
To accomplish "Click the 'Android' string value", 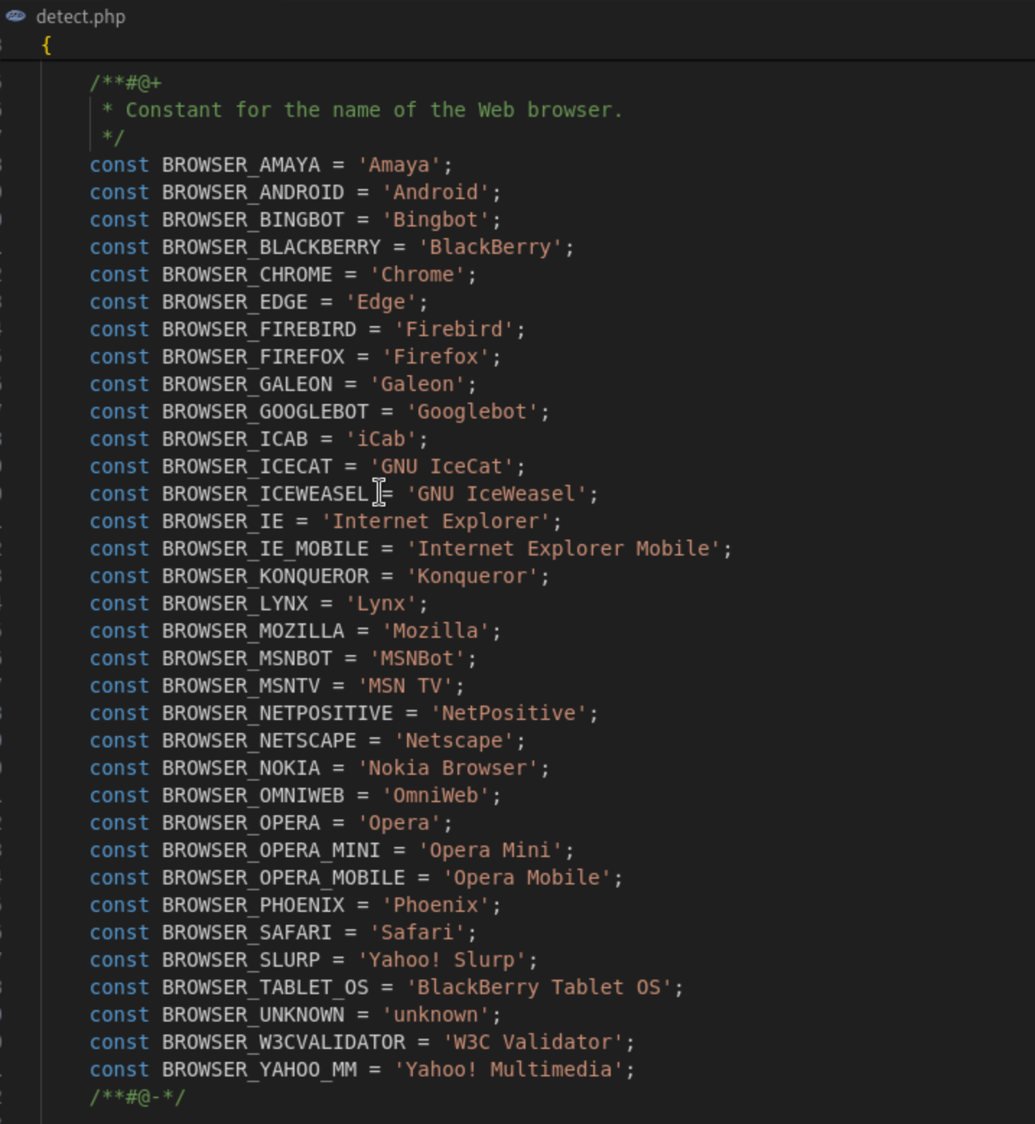I will pyautogui.click(x=435, y=193).
